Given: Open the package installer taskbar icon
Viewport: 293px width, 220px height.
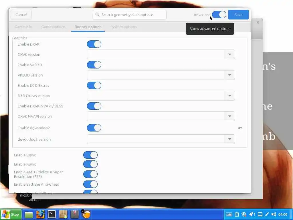Looking at the screenshot, I should (63, 214).
